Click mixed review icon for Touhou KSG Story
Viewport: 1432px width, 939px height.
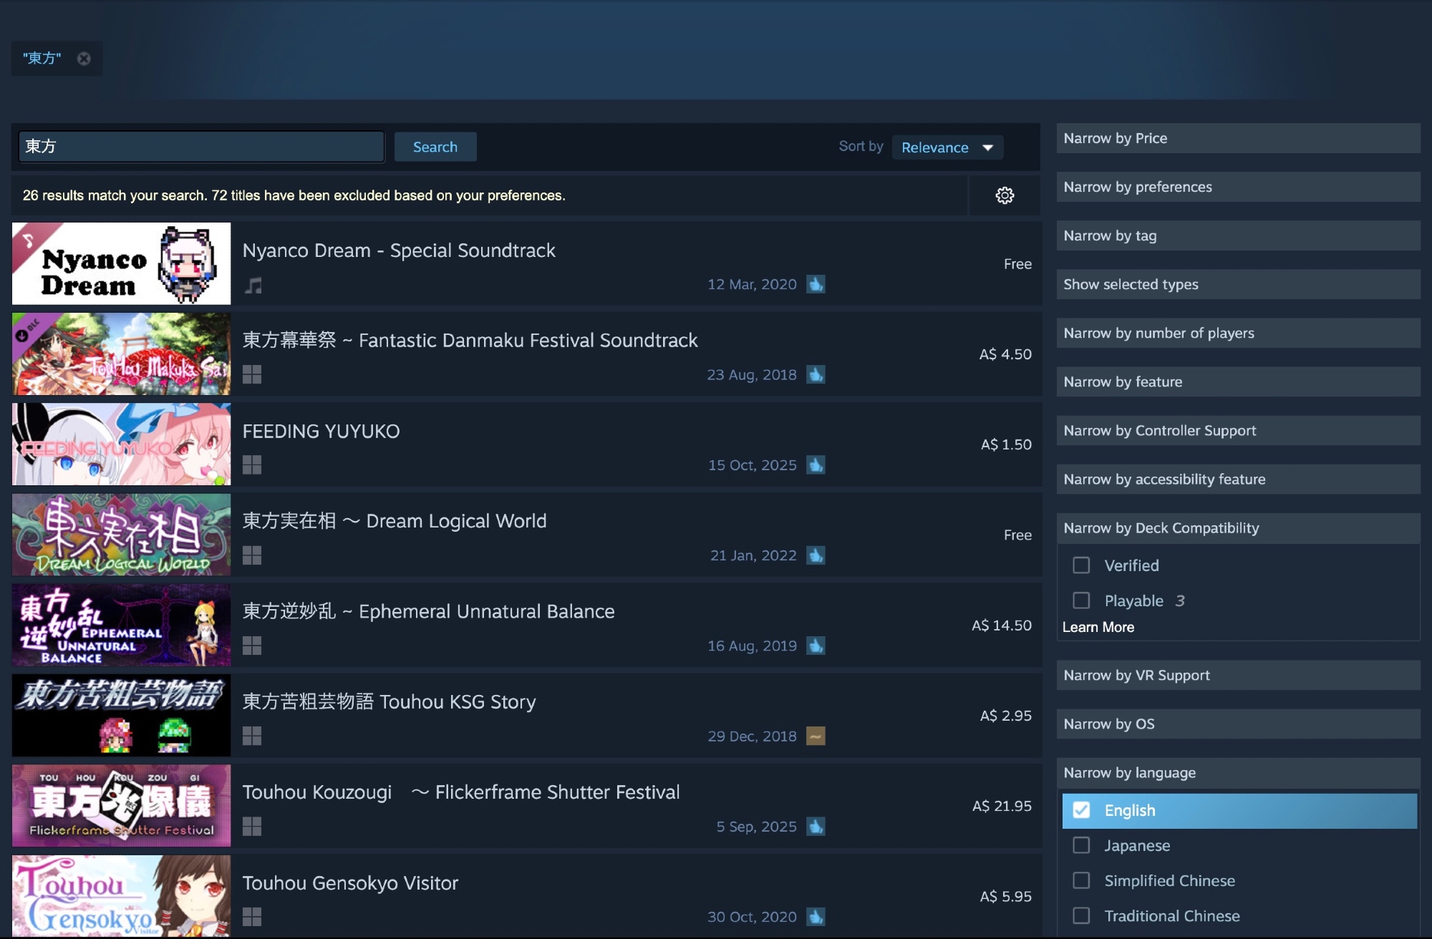(x=816, y=736)
